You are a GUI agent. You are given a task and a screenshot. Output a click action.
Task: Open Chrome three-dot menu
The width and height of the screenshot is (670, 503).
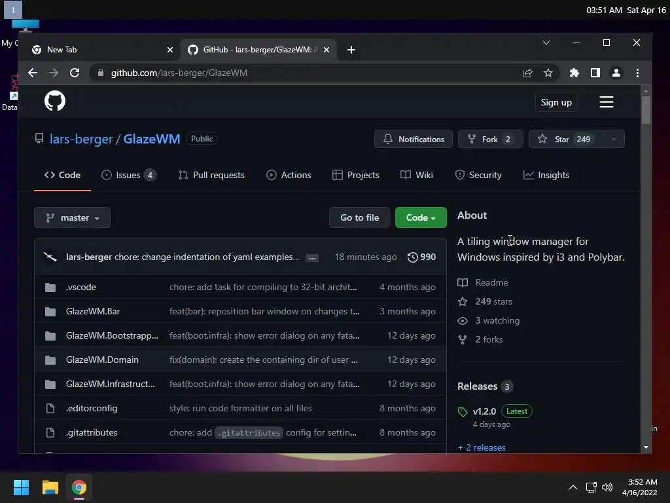coord(637,73)
